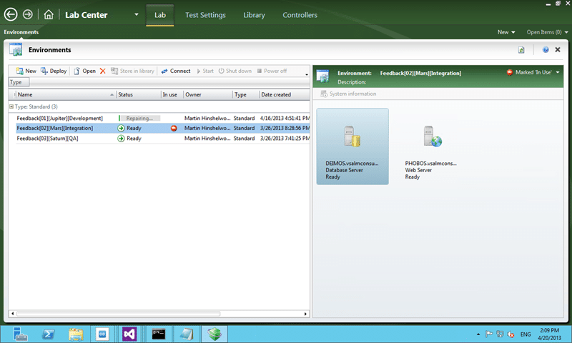The width and height of the screenshot is (572, 343).
Task: Click the ENG language indicator
Action: [526, 334]
